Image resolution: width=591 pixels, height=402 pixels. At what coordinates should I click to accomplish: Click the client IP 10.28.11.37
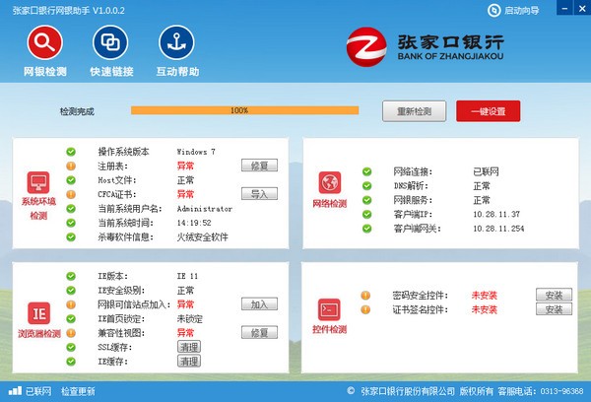click(496, 214)
